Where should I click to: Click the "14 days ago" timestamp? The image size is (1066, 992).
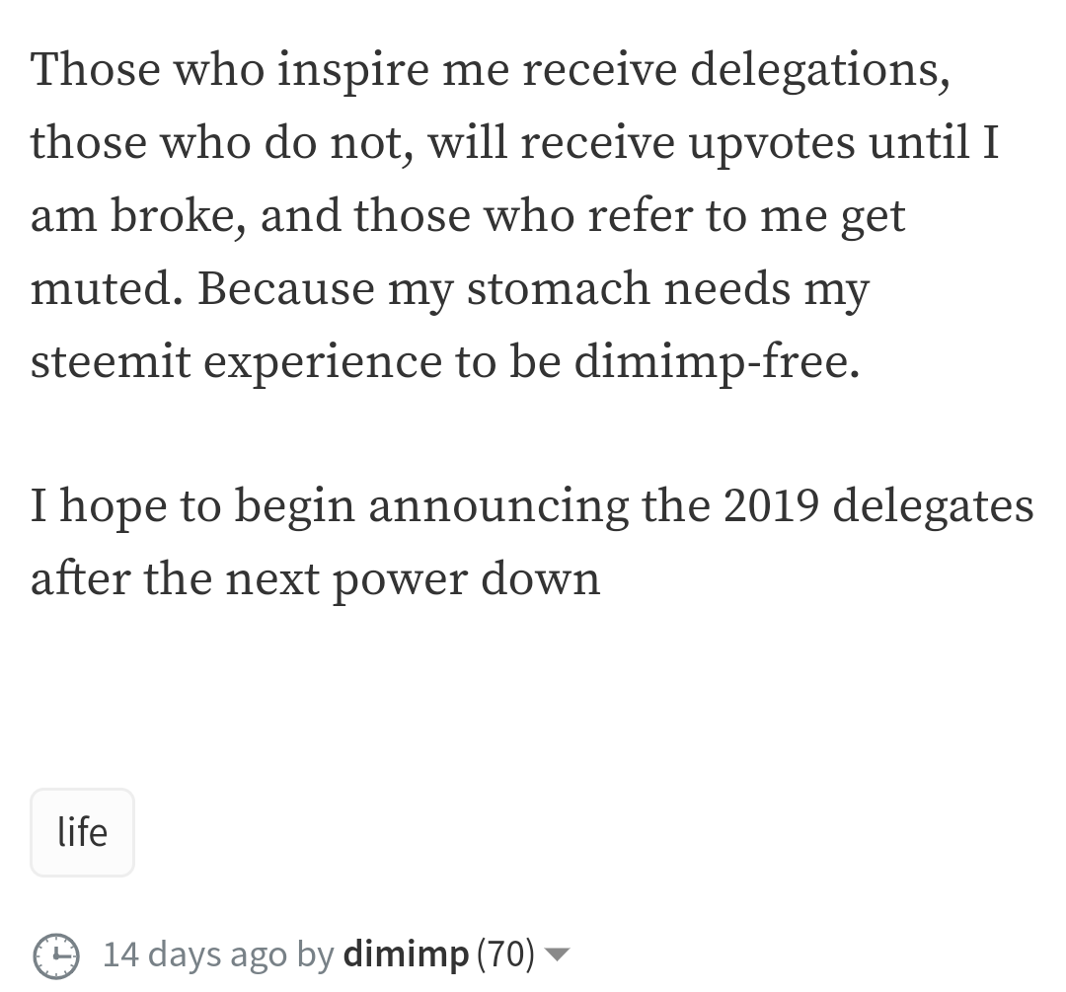(x=194, y=954)
